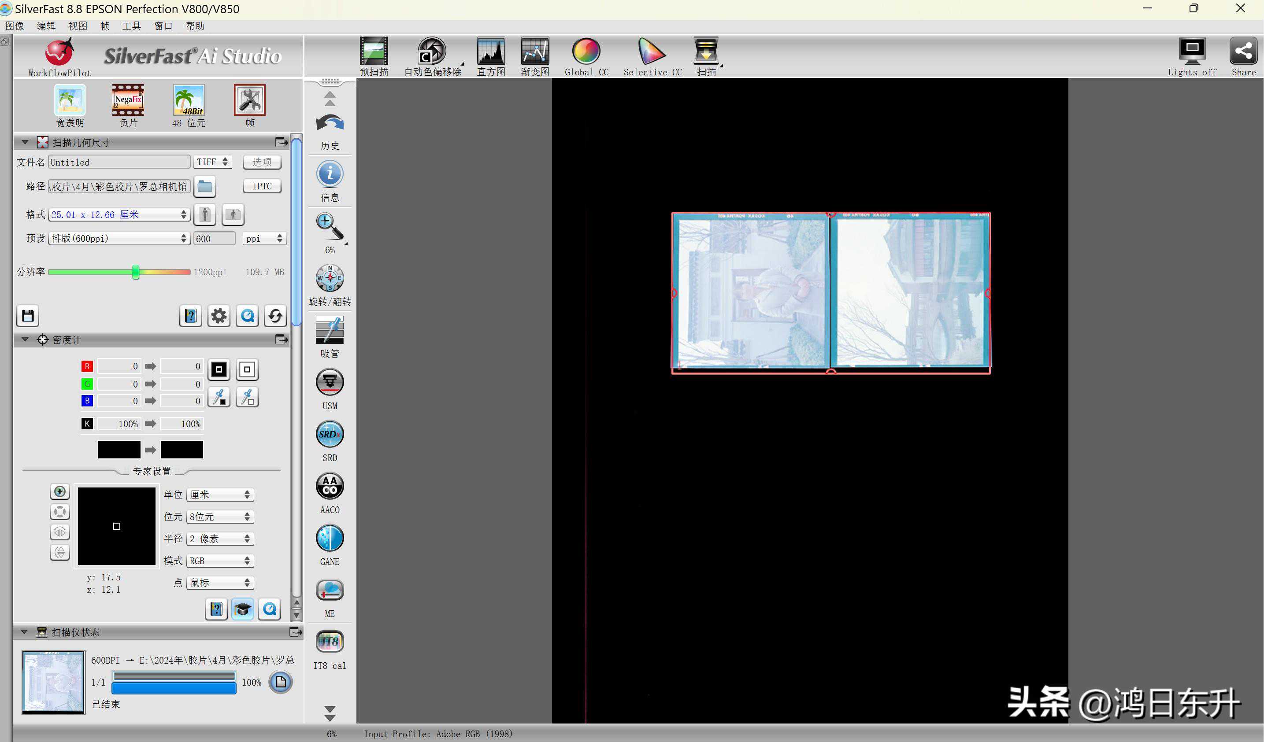This screenshot has width=1264, height=742.
Task: Click the IT8 cal calibration icon
Action: click(x=330, y=642)
